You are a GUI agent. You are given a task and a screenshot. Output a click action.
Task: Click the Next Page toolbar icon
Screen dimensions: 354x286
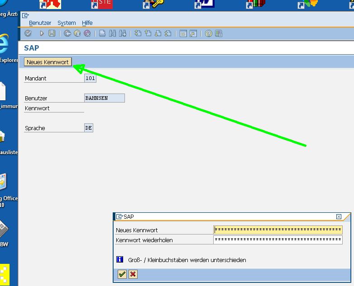click(x=158, y=33)
